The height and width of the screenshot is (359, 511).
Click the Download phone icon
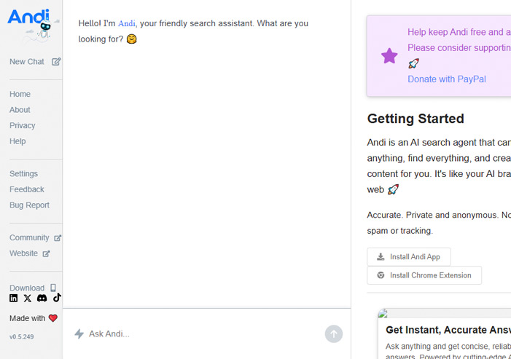[53, 288]
